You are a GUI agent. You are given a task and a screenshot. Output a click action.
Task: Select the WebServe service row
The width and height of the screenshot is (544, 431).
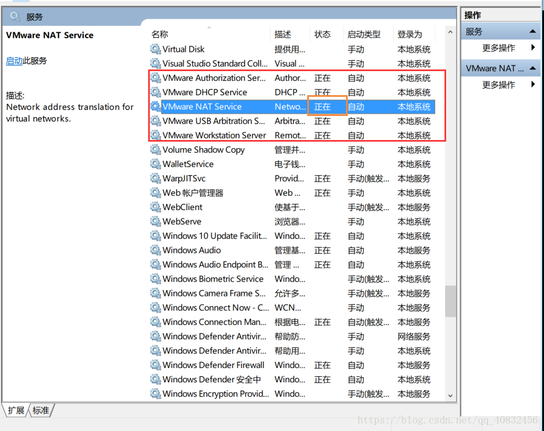(x=292, y=222)
